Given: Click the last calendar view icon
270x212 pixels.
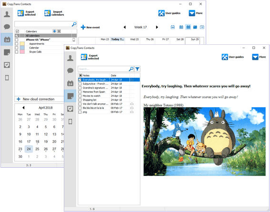Looking at the screenshot, I should click(202, 27).
